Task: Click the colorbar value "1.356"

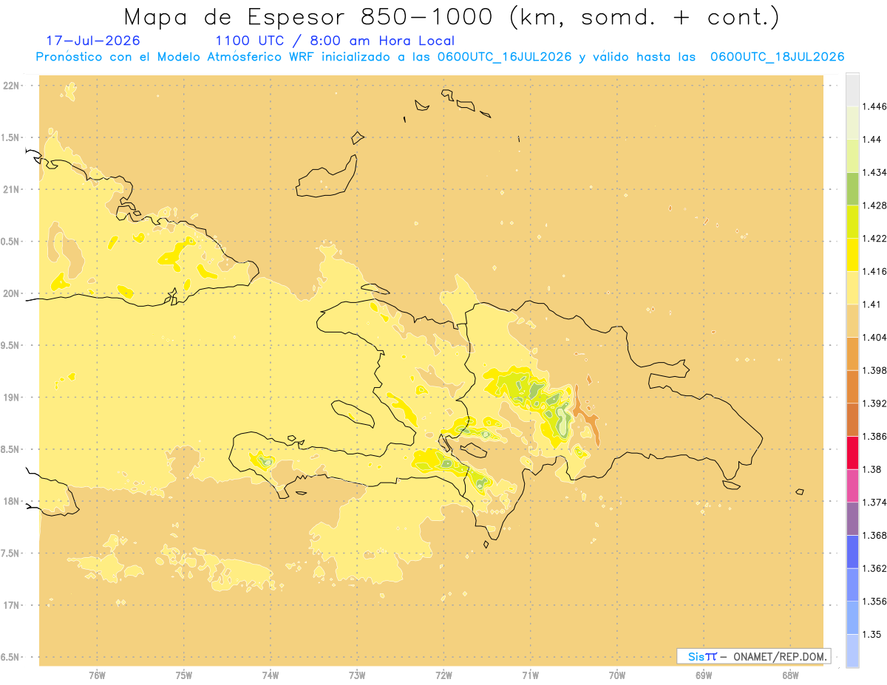Action: [874, 601]
